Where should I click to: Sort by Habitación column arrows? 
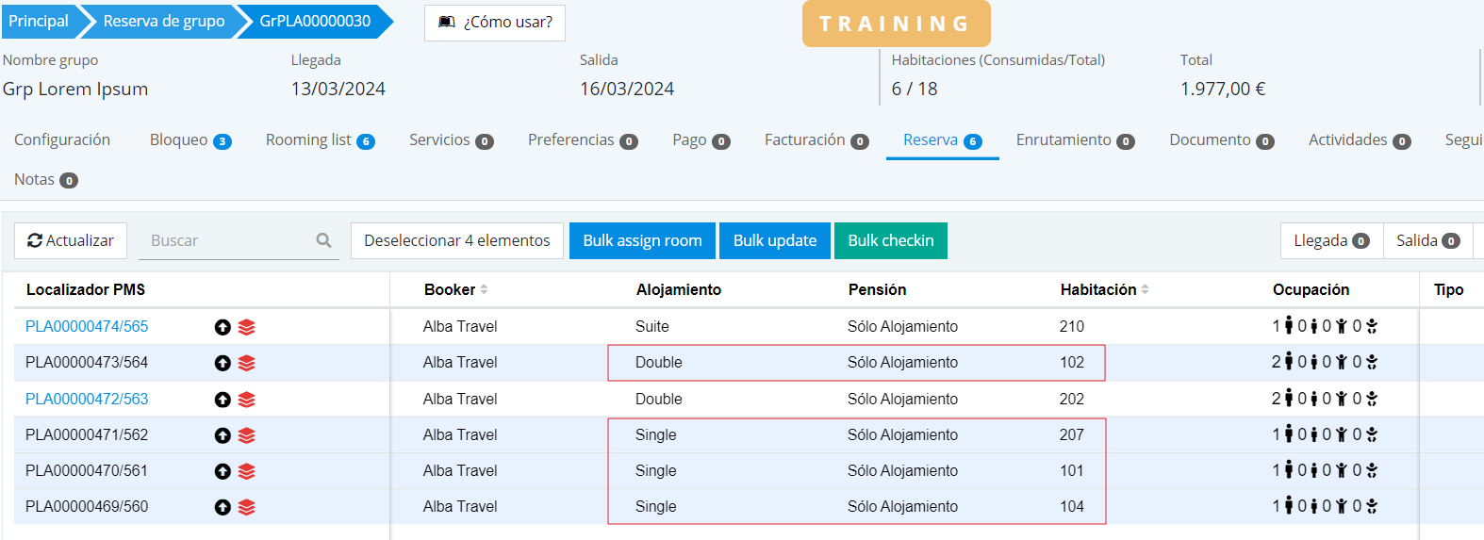[x=1145, y=289]
